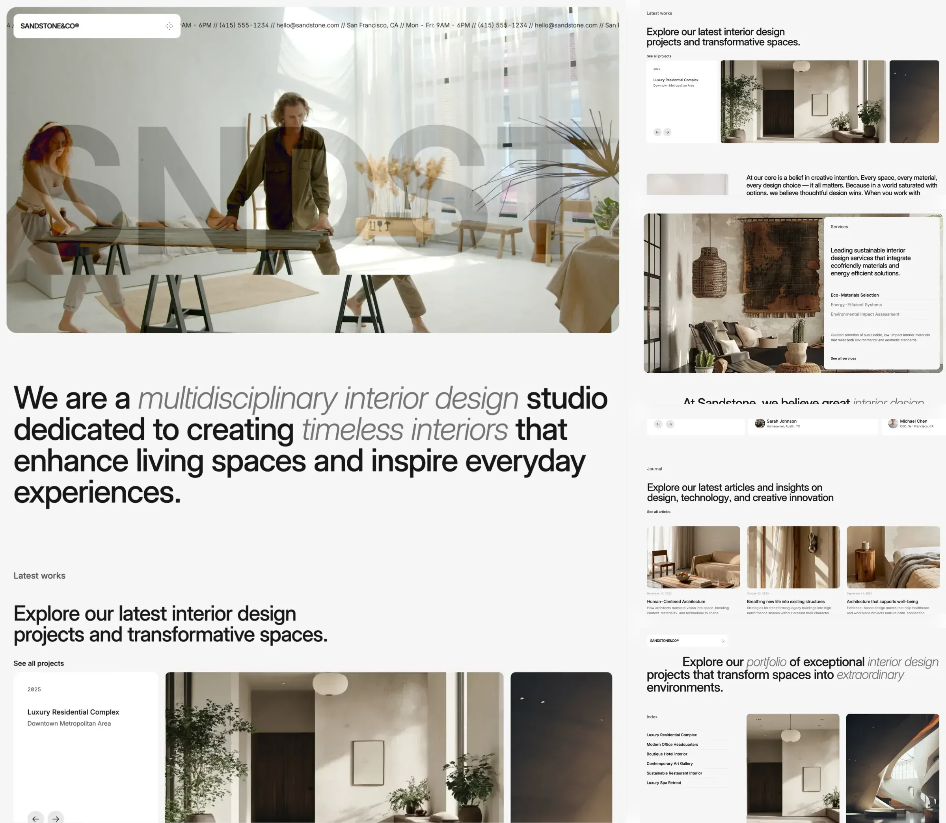Click next arrow in large Luxury Residential card
This screenshot has height=823, width=946.
pos(56,818)
